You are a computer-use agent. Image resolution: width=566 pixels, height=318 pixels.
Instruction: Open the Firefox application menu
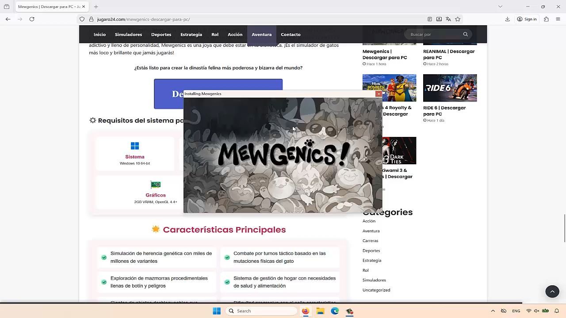point(558,19)
